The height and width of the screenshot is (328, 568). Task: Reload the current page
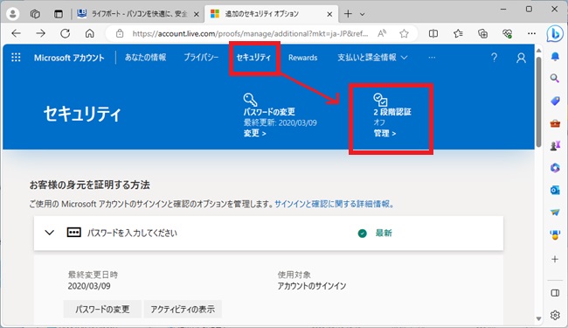click(66, 33)
